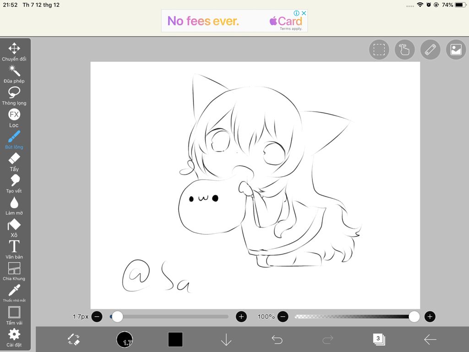Tap the down arrow to hide toolbar
This screenshot has height=352, width=469.
pos(226,340)
